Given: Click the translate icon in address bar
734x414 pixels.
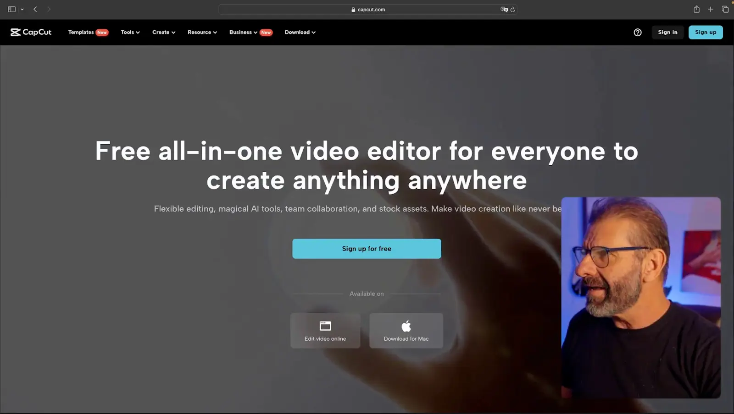Looking at the screenshot, I should pyautogui.click(x=504, y=10).
